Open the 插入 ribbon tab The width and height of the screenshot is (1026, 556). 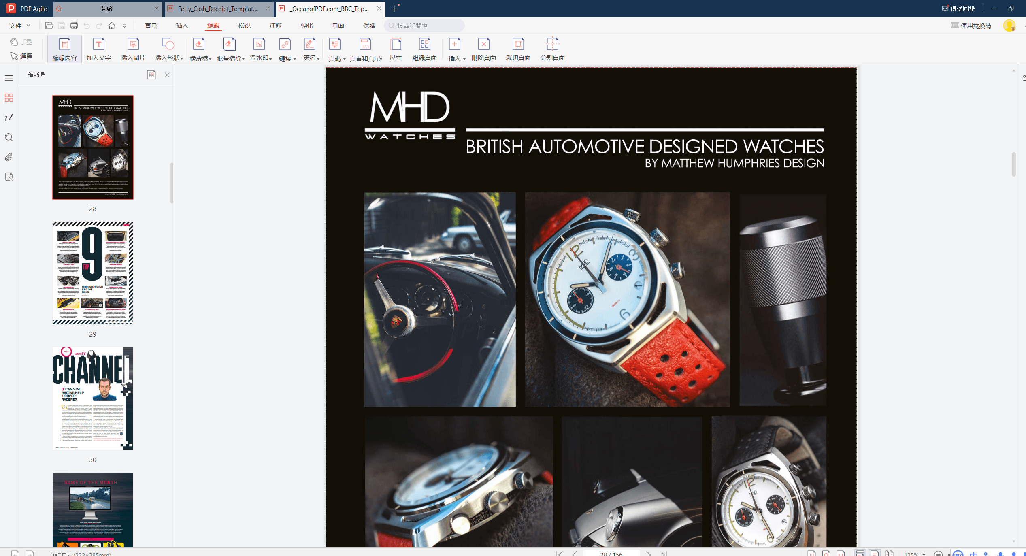tap(182, 26)
